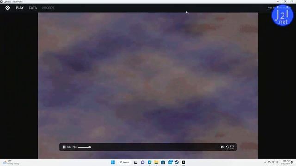Open Task View on the taskbar
The image size is (296, 166).
pyautogui.click(x=136, y=162)
